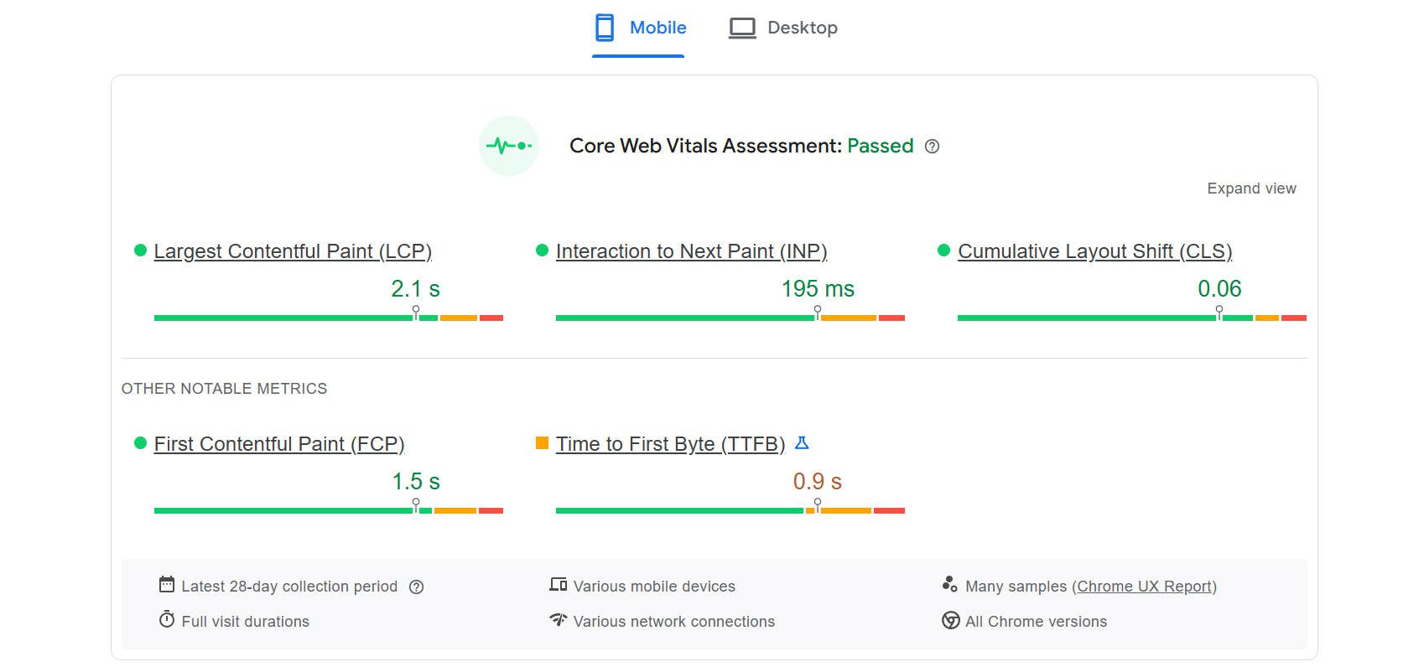Switch to the Mobile tab
The width and height of the screenshot is (1424, 672).
640,28
